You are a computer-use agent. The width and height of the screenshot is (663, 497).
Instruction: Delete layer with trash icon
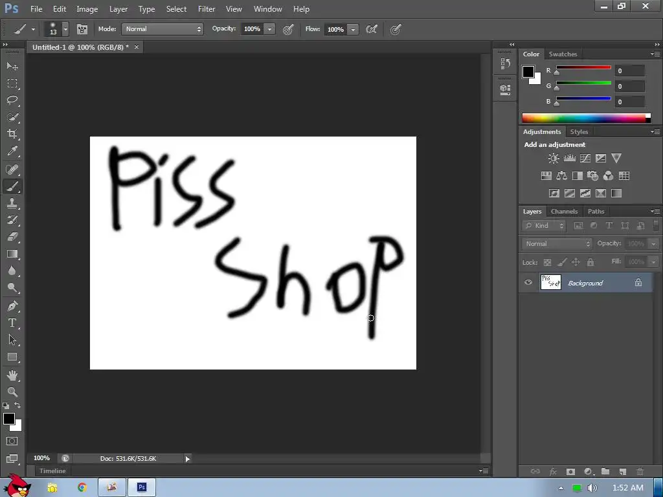(640, 471)
